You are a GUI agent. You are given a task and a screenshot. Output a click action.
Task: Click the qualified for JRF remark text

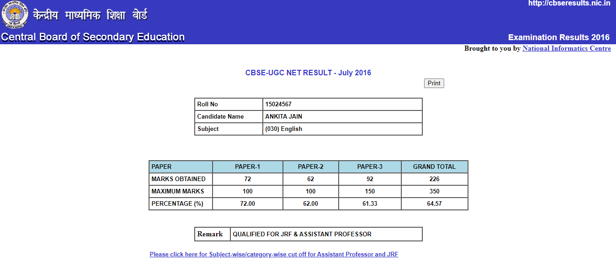(302, 234)
